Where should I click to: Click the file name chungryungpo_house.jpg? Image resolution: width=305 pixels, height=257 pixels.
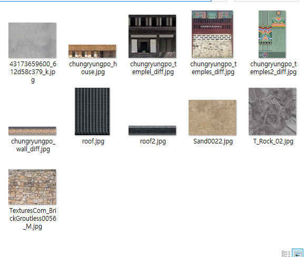coord(93,68)
